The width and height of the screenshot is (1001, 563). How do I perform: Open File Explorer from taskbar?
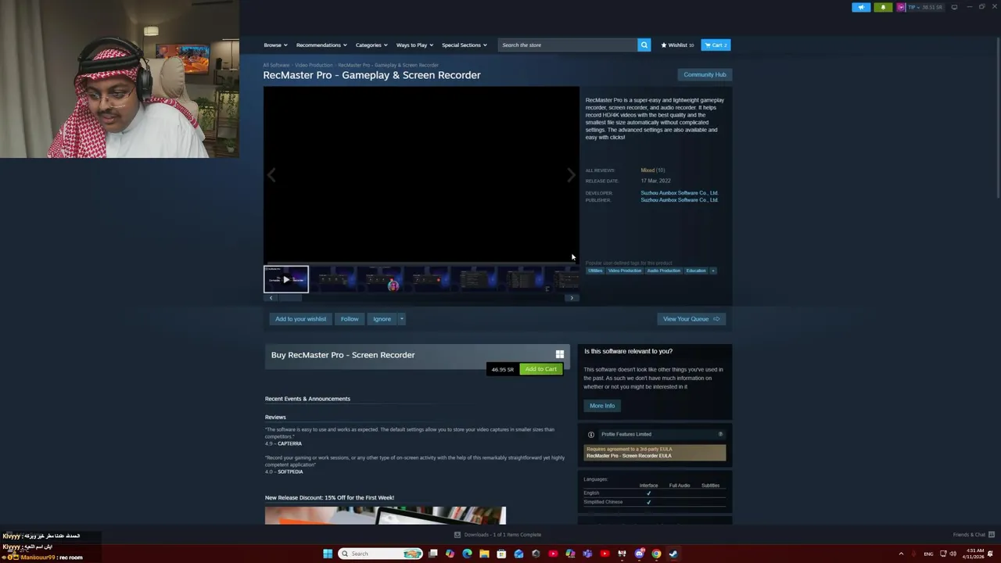(484, 554)
